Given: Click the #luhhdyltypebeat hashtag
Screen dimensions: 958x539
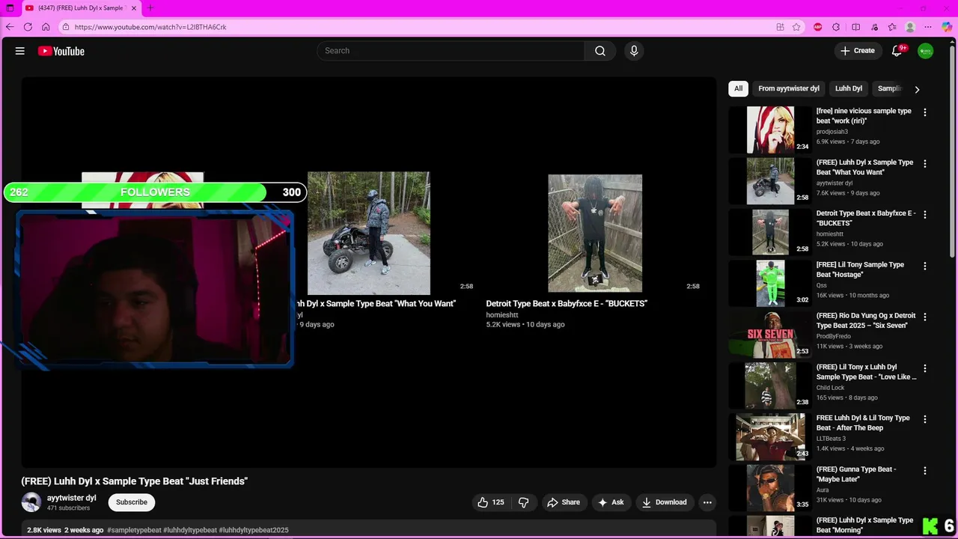Looking at the screenshot, I should pyautogui.click(x=190, y=530).
